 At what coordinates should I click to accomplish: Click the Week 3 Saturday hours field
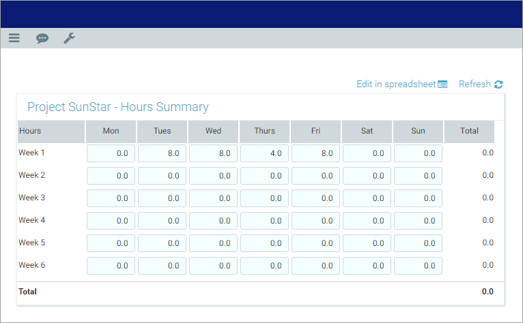367,198
